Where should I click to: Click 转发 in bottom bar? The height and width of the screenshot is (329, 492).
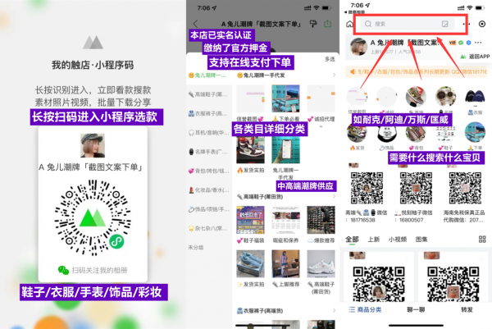[x=467, y=309]
